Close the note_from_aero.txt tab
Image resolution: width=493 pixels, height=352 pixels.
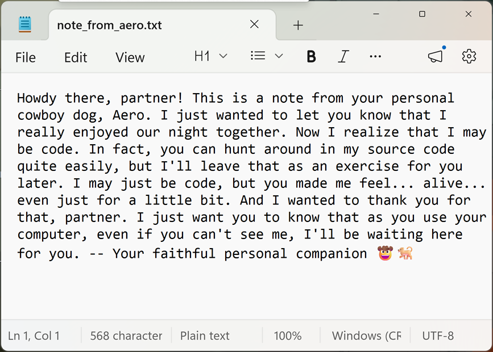click(x=254, y=24)
